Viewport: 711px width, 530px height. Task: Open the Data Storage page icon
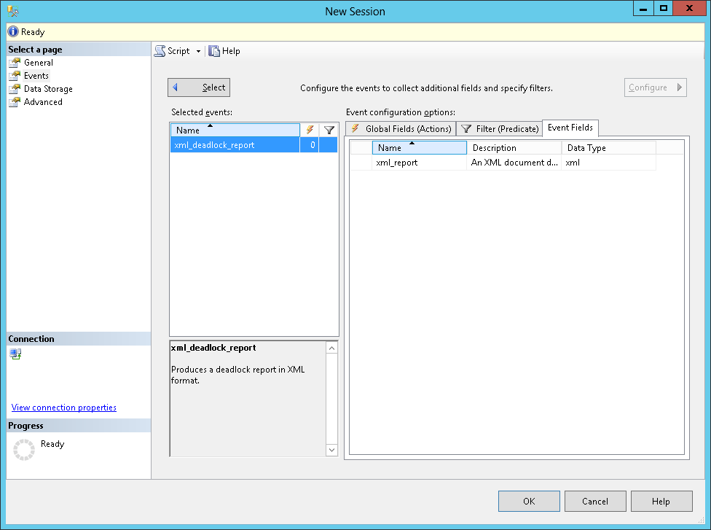(15, 89)
